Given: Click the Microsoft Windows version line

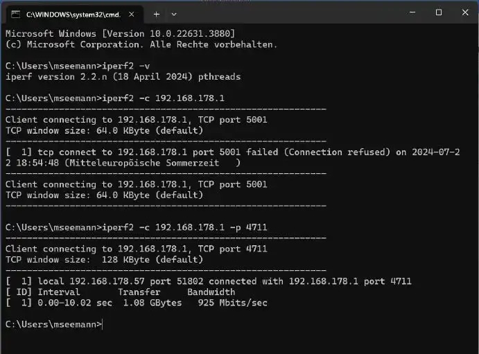Looking at the screenshot, I should (120, 33).
